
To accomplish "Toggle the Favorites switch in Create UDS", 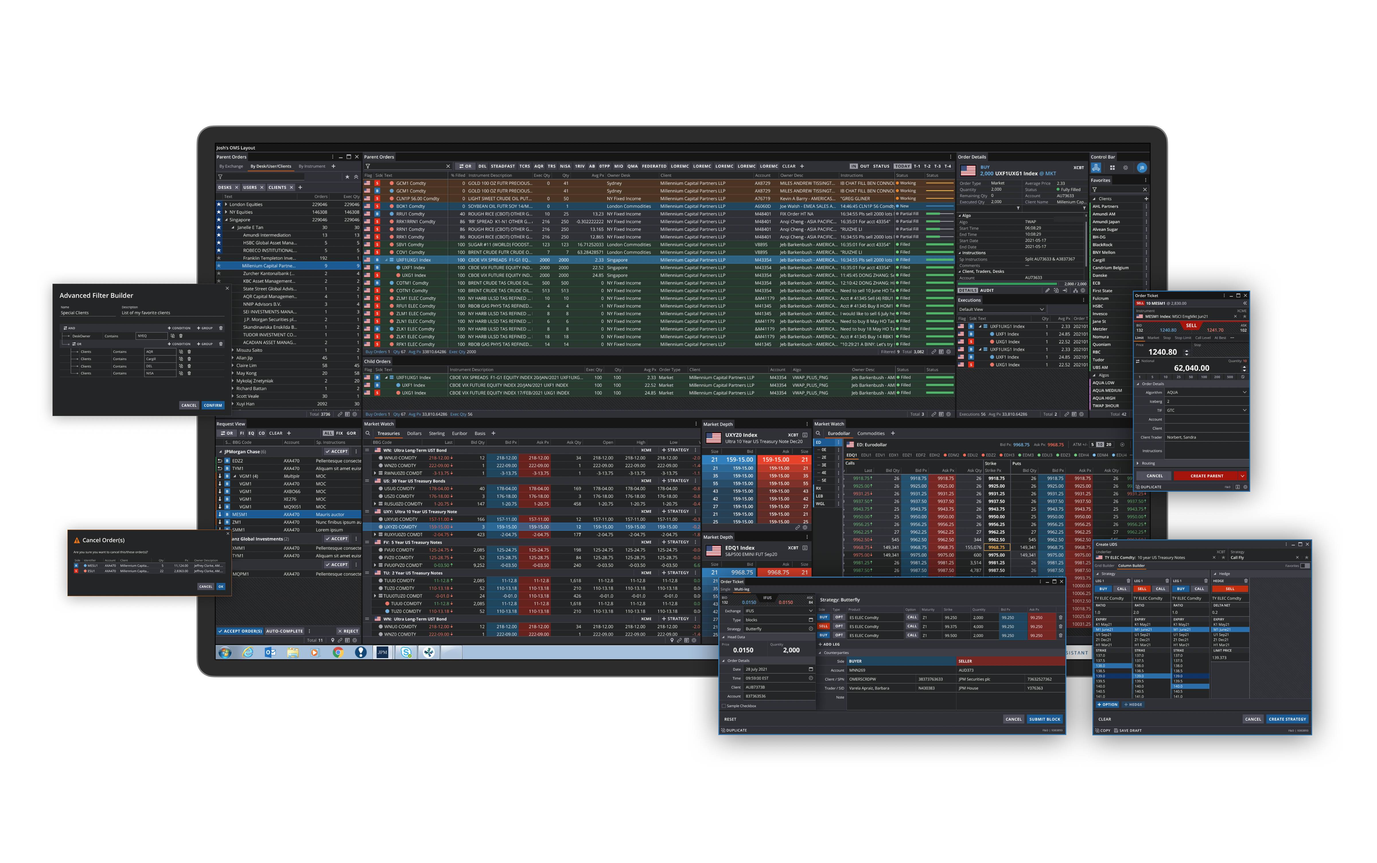I will point(1304,566).
